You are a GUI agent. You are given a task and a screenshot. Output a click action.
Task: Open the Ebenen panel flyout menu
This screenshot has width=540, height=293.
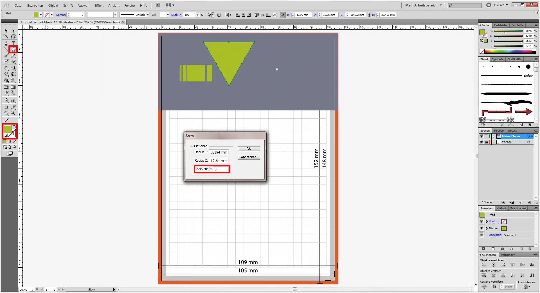[x=536, y=130]
